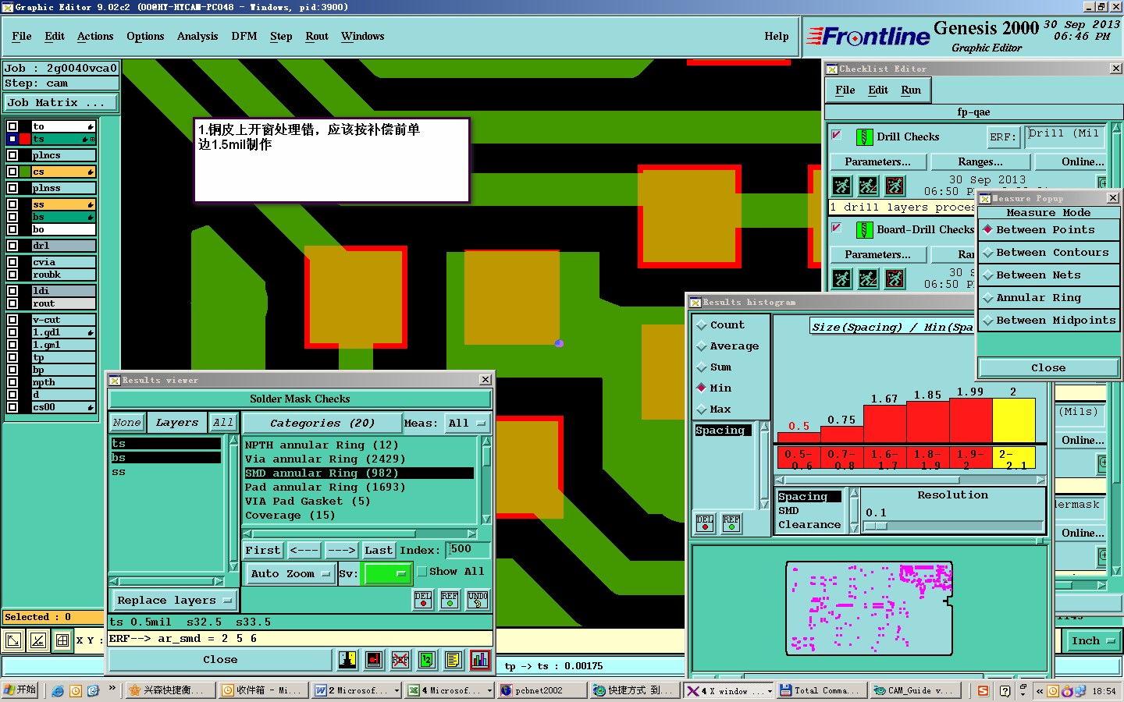Select the Average option in Results histogram

coord(728,346)
